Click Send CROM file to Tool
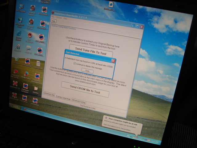 (85, 89)
